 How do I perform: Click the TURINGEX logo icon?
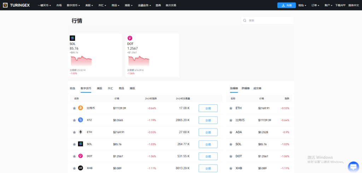point(5,5)
